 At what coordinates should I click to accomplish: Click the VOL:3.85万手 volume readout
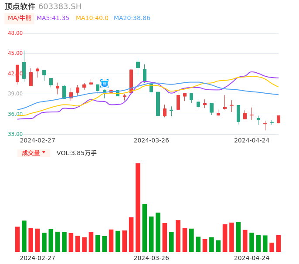point(76,153)
